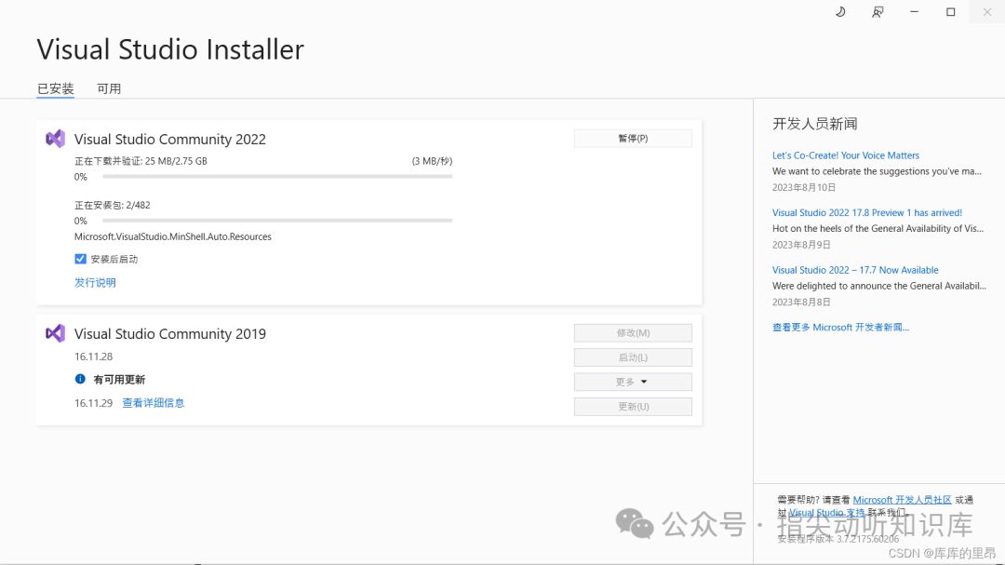
Task: Open the feedback icon in title bar
Action: coord(878,12)
